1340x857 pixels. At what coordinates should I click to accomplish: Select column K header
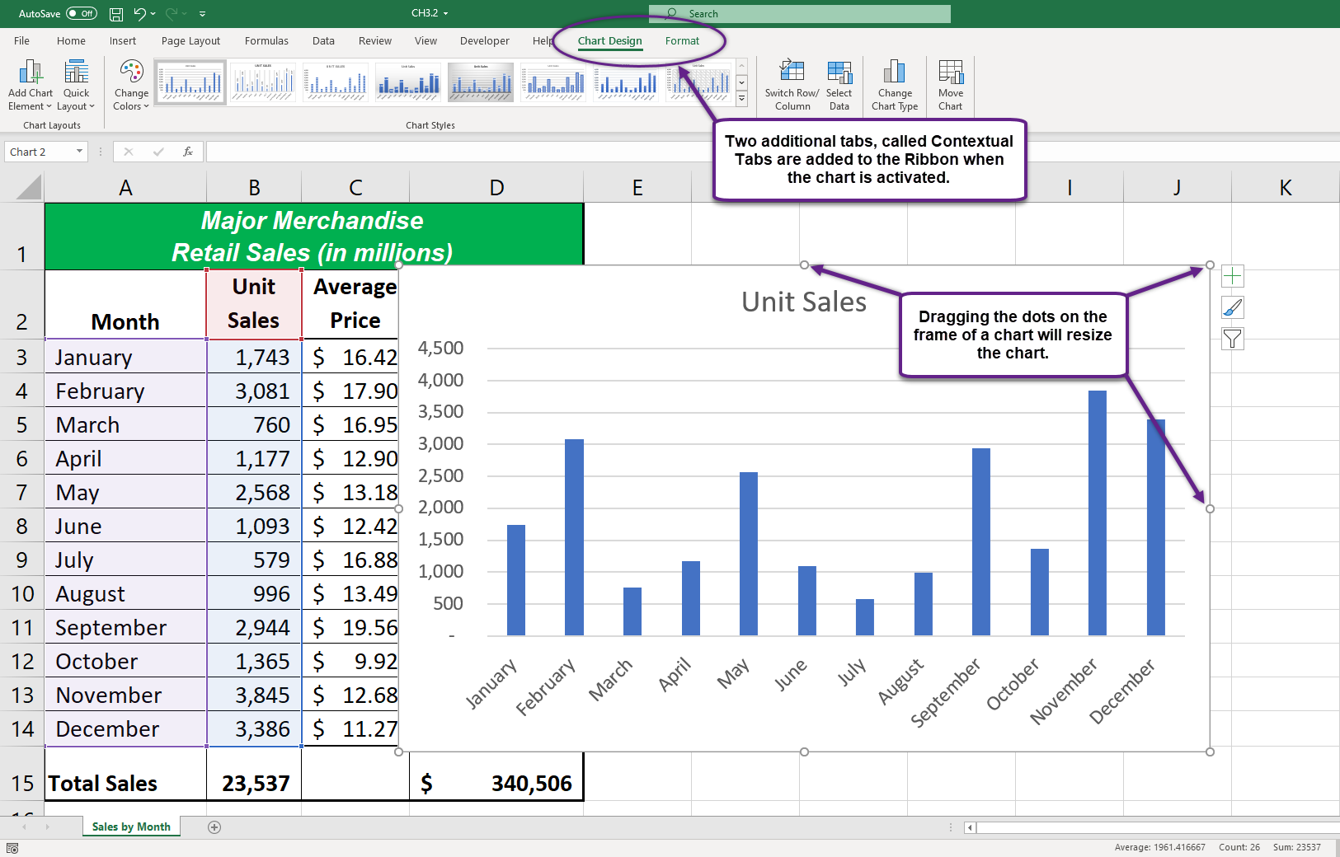tap(1285, 188)
